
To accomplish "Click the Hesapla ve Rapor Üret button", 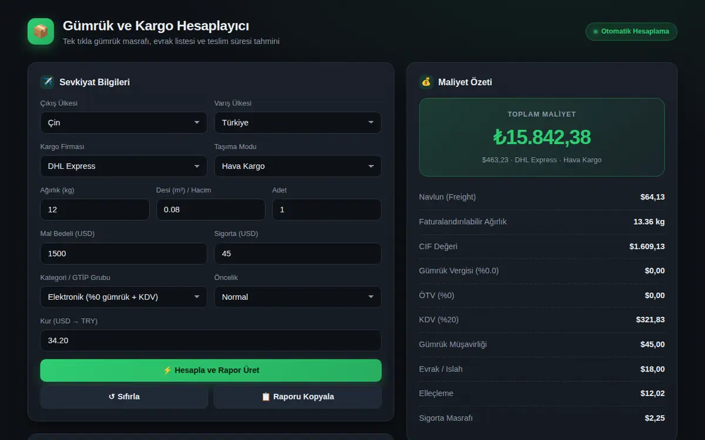I will pyautogui.click(x=211, y=370).
